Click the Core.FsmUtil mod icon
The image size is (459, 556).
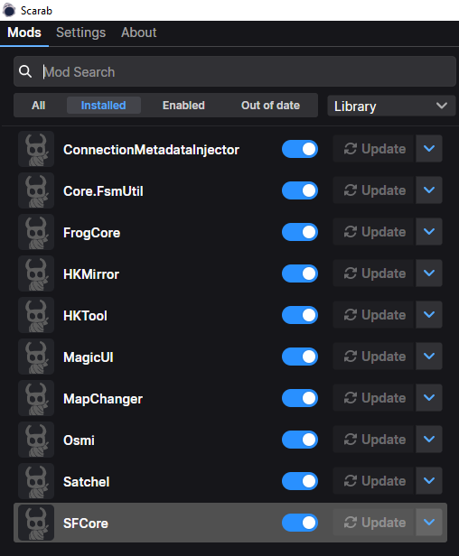36,190
